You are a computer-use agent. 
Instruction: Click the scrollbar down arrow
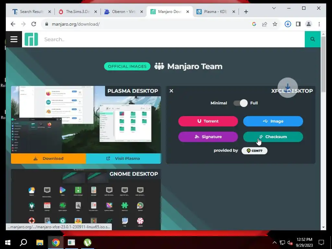323,227
